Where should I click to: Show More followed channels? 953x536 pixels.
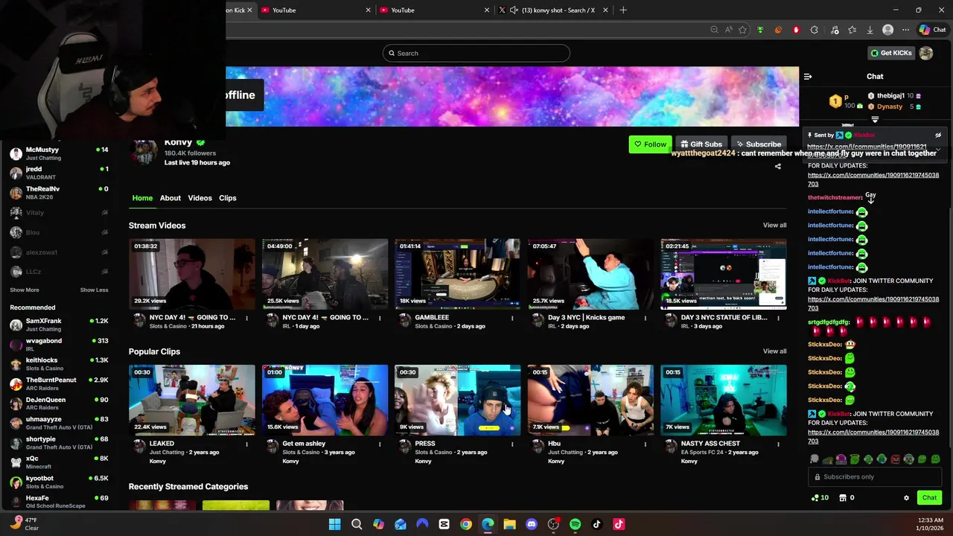[25, 290]
